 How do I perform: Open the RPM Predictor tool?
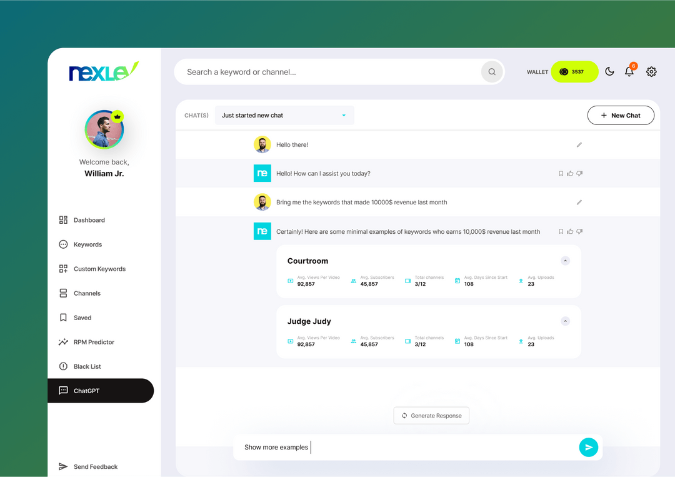click(94, 342)
